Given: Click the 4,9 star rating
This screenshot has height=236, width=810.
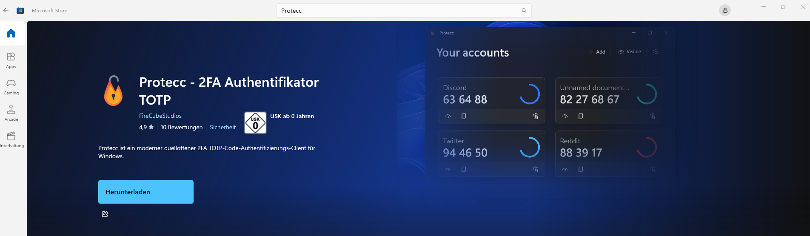Looking at the screenshot, I should (146, 127).
